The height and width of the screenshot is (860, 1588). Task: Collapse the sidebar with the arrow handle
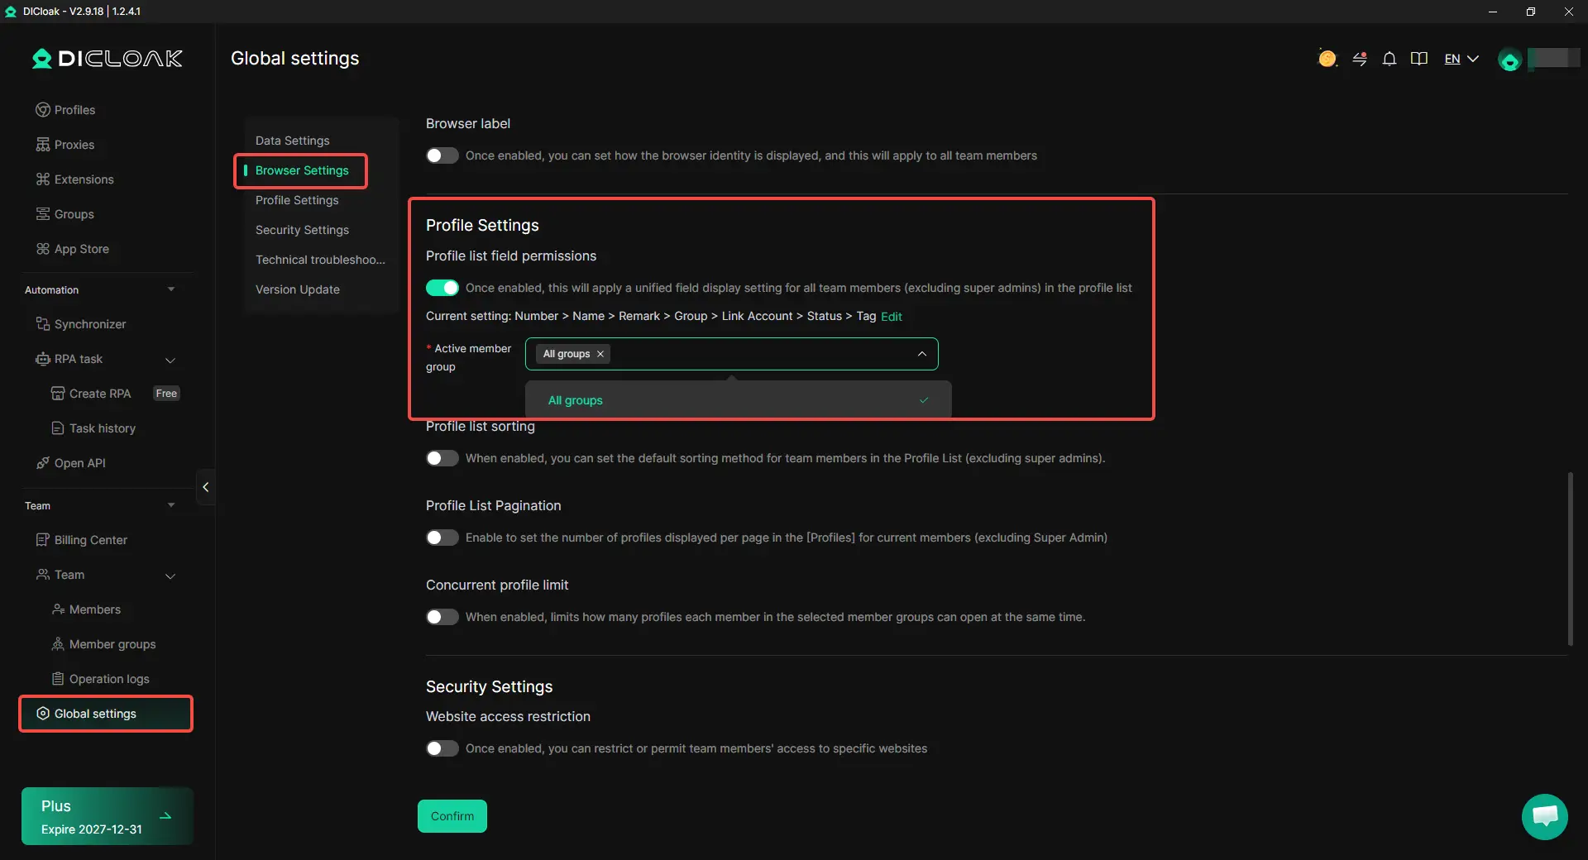click(206, 487)
